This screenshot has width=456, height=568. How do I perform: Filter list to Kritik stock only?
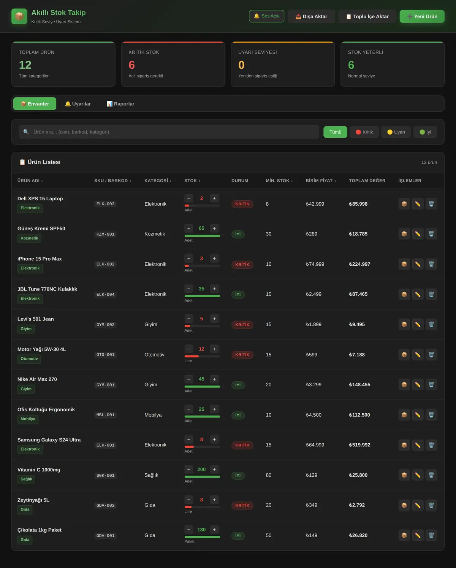(x=364, y=132)
